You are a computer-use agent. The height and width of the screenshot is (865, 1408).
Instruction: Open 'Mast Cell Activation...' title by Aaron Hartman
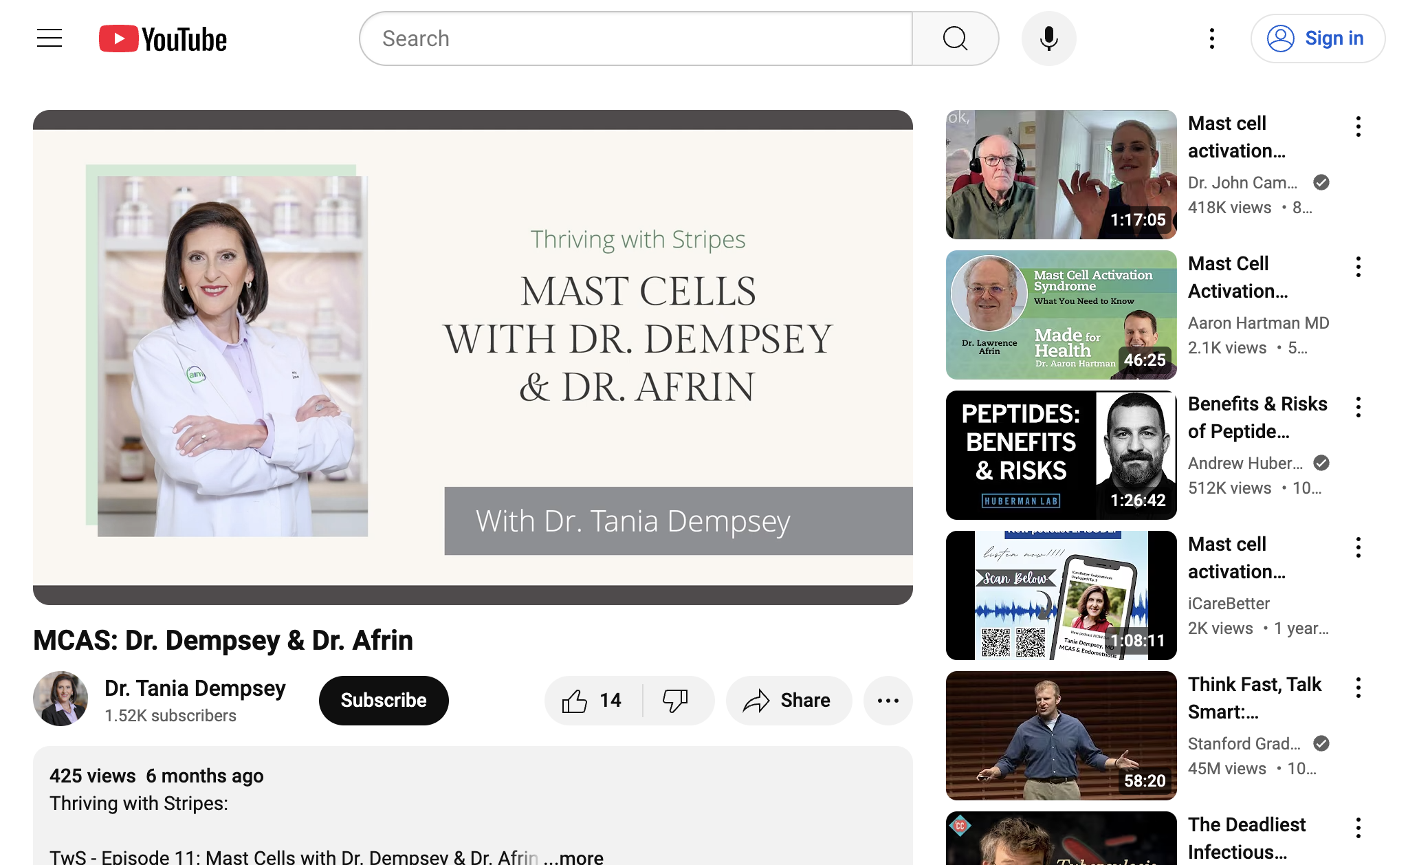(1237, 277)
